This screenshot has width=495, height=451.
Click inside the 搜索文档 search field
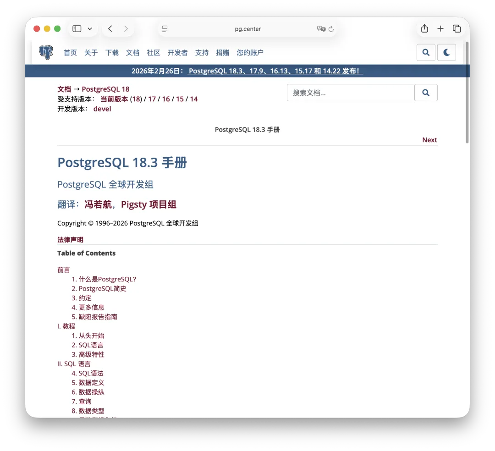click(351, 93)
